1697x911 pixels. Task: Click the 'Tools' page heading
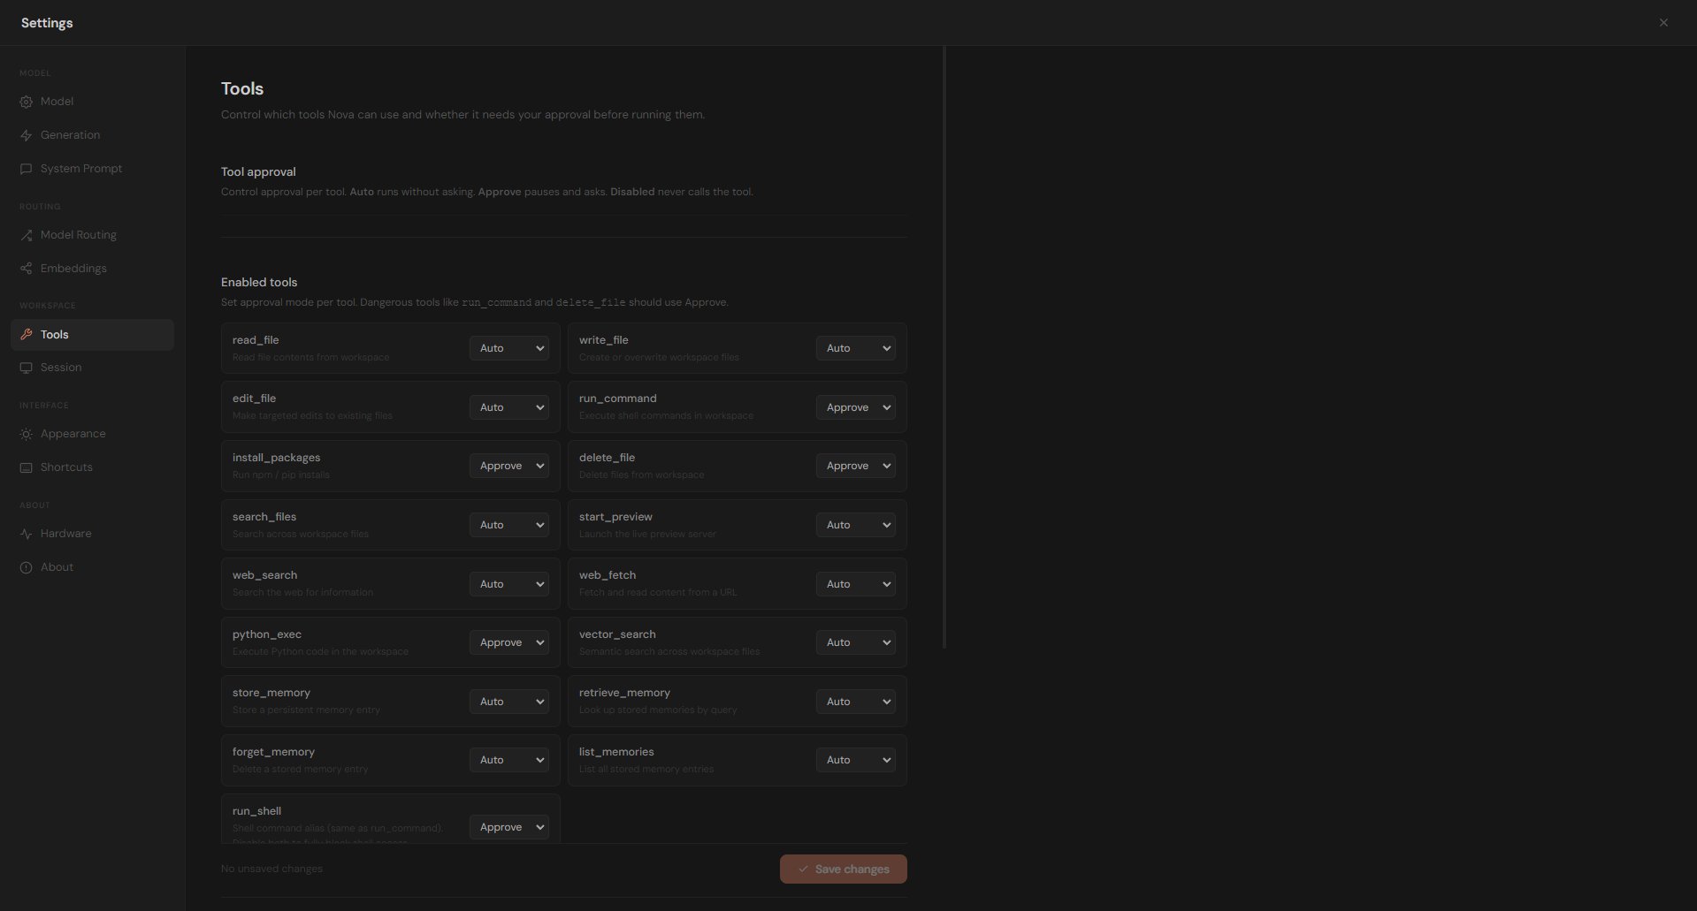click(x=242, y=88)
